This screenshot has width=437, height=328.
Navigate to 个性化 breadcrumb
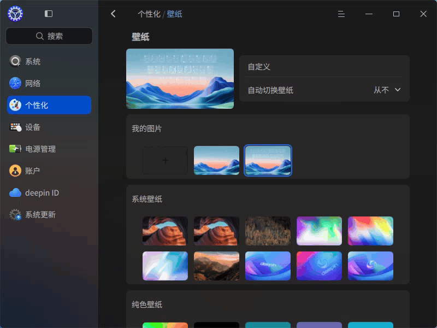149,14
